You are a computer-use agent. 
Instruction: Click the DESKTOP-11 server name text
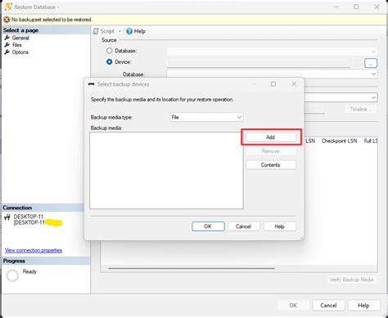tap(29, 217)
